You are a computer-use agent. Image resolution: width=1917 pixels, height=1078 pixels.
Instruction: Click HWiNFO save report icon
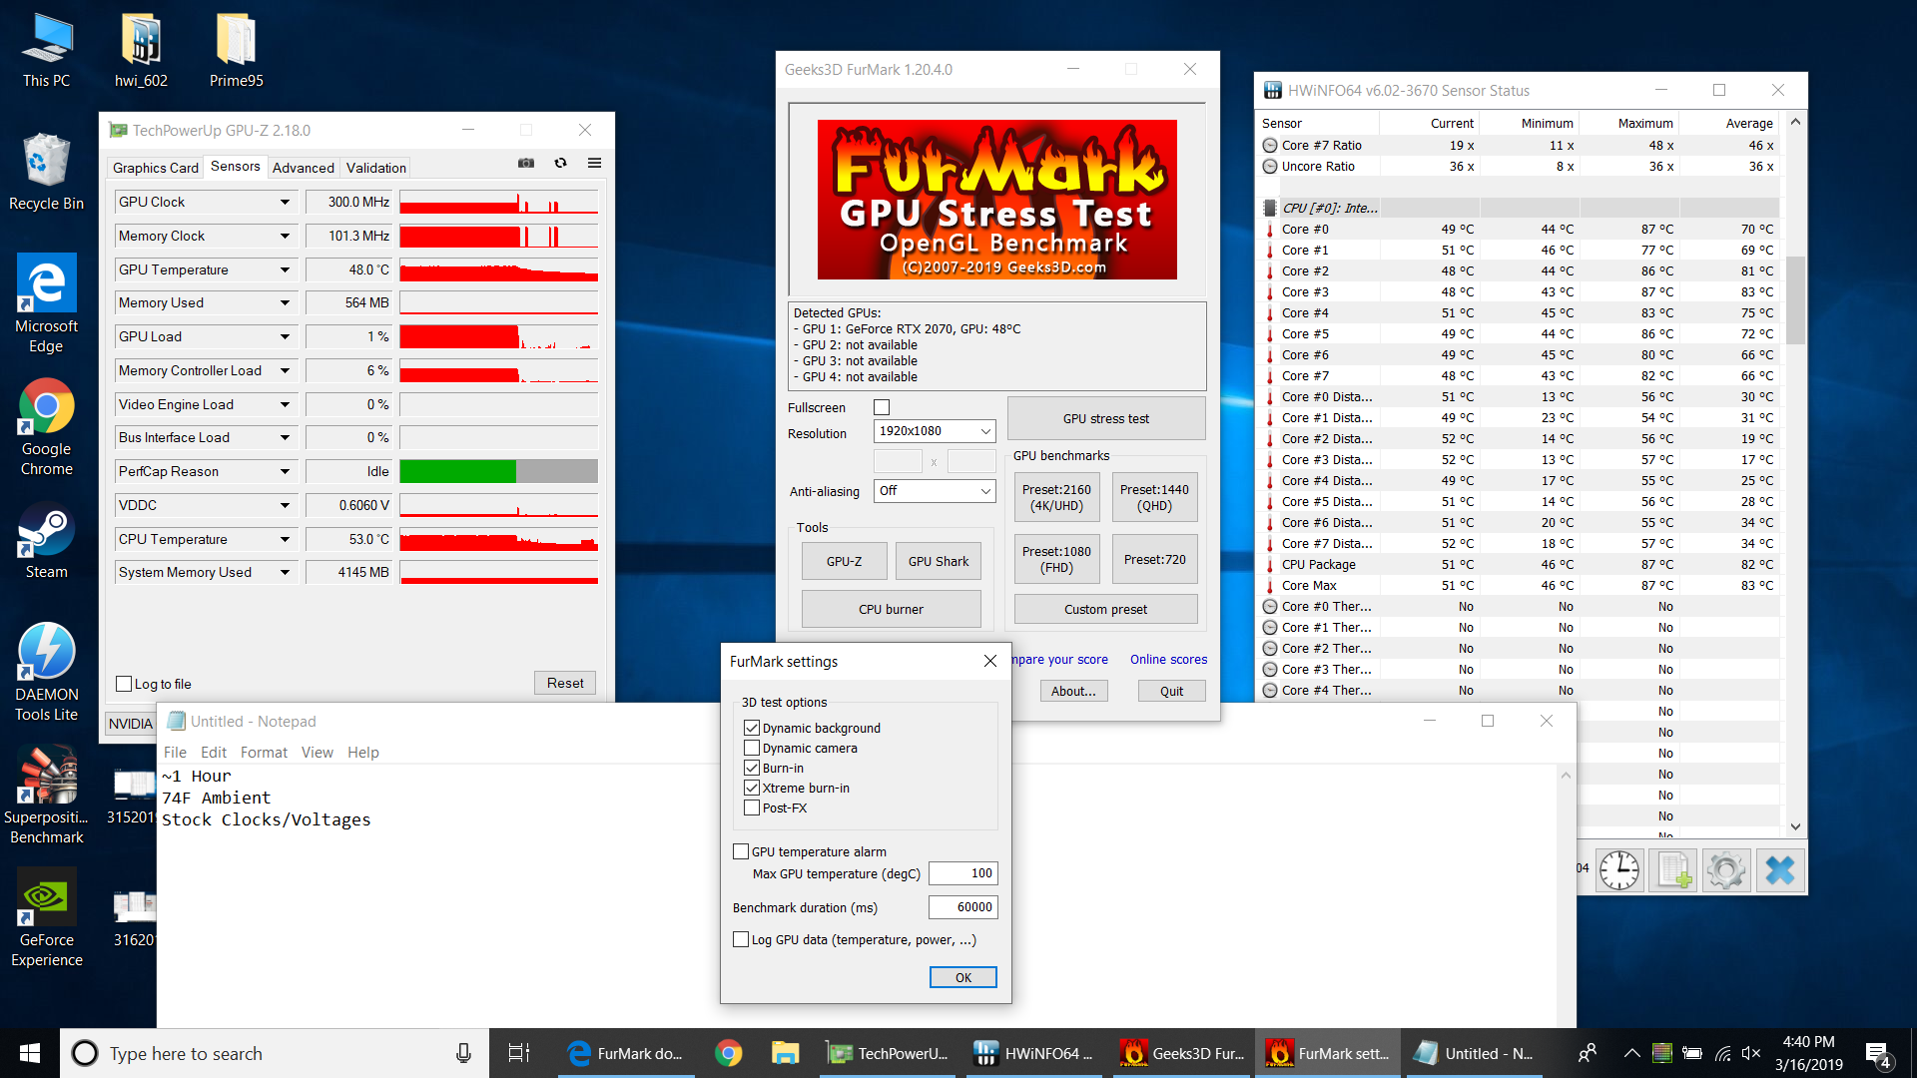point(1672,870)
